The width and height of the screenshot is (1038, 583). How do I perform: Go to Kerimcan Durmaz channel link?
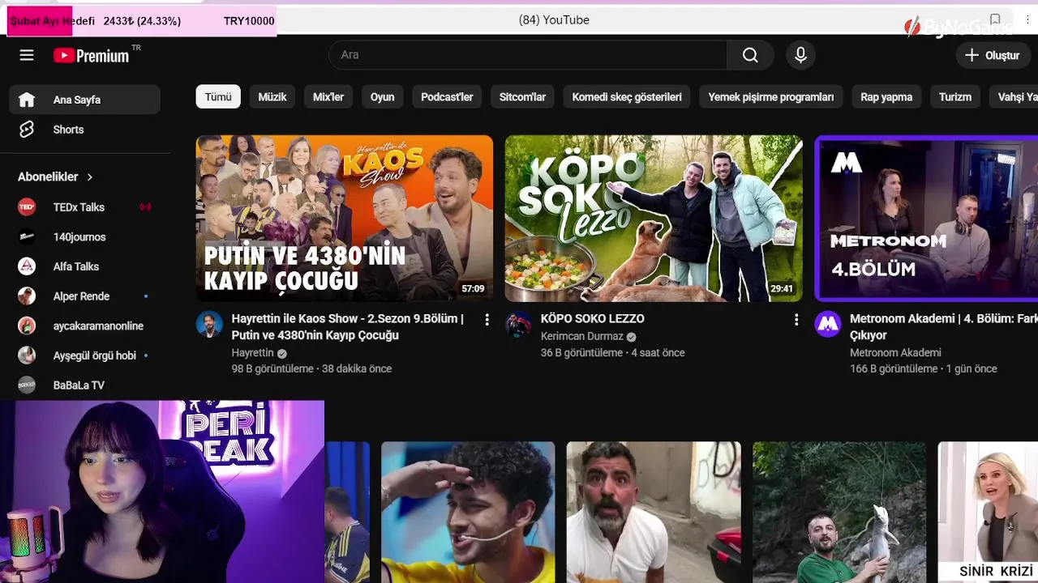tap(582, 337)
